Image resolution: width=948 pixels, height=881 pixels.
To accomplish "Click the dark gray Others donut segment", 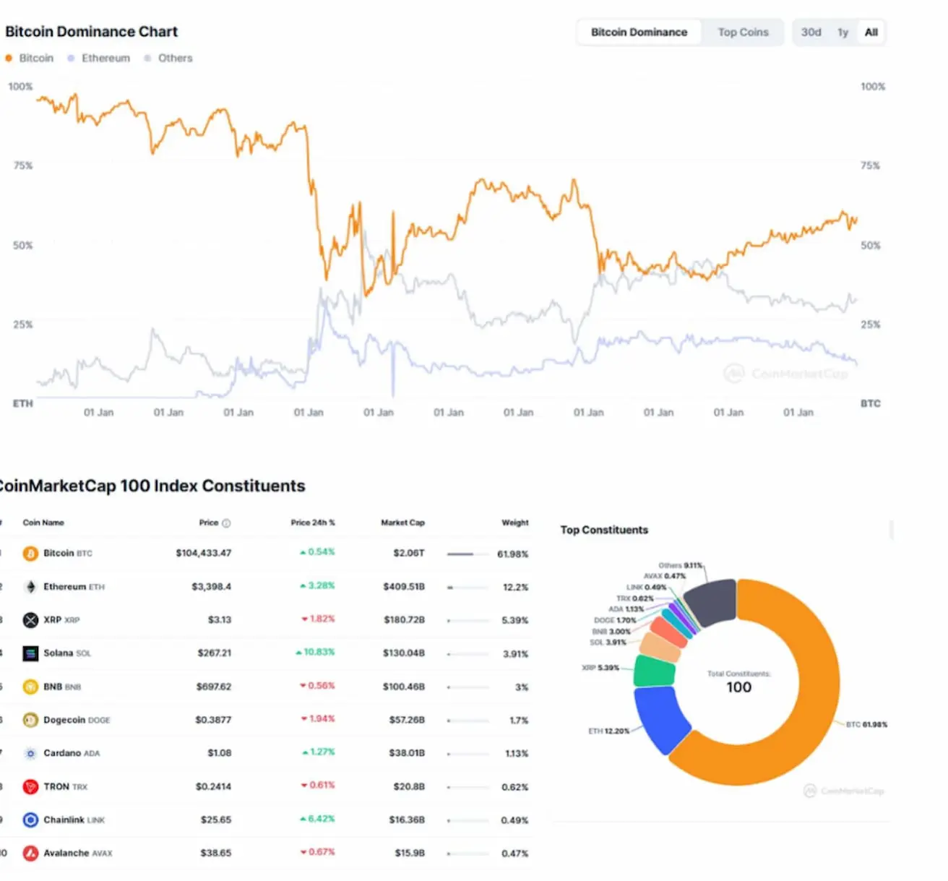I will 710,602.
